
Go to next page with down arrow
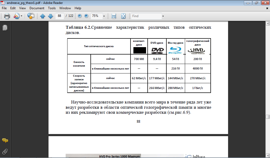pyautogui.click(x=50, y=16)
